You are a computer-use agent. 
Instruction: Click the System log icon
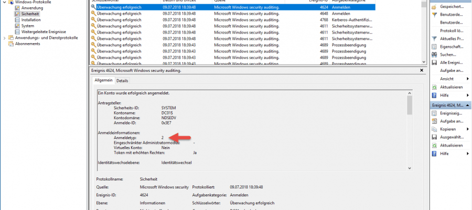pyautogui.click(x=17, y=26)
